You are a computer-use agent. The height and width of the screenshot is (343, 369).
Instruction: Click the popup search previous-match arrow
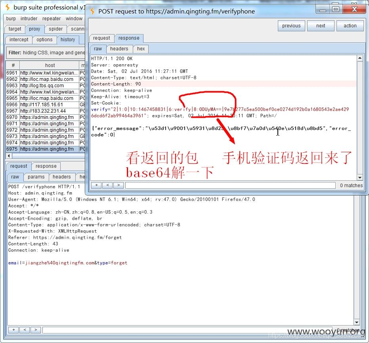(107, 185)
